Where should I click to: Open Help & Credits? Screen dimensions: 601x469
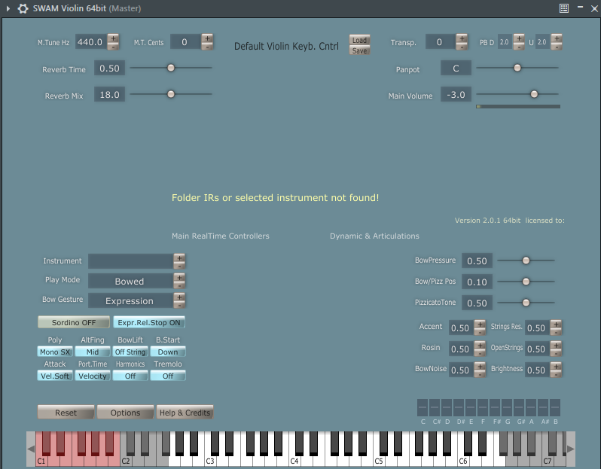pyautogui.click(x=185, y=413)
